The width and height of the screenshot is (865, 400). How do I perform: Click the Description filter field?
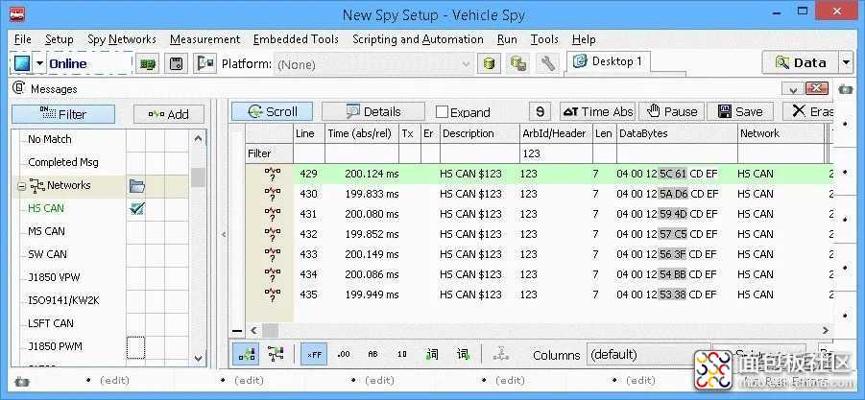click(x=479, y=153)
